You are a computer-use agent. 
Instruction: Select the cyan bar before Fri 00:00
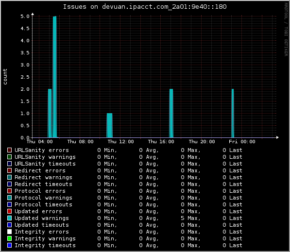click(233, 113)
